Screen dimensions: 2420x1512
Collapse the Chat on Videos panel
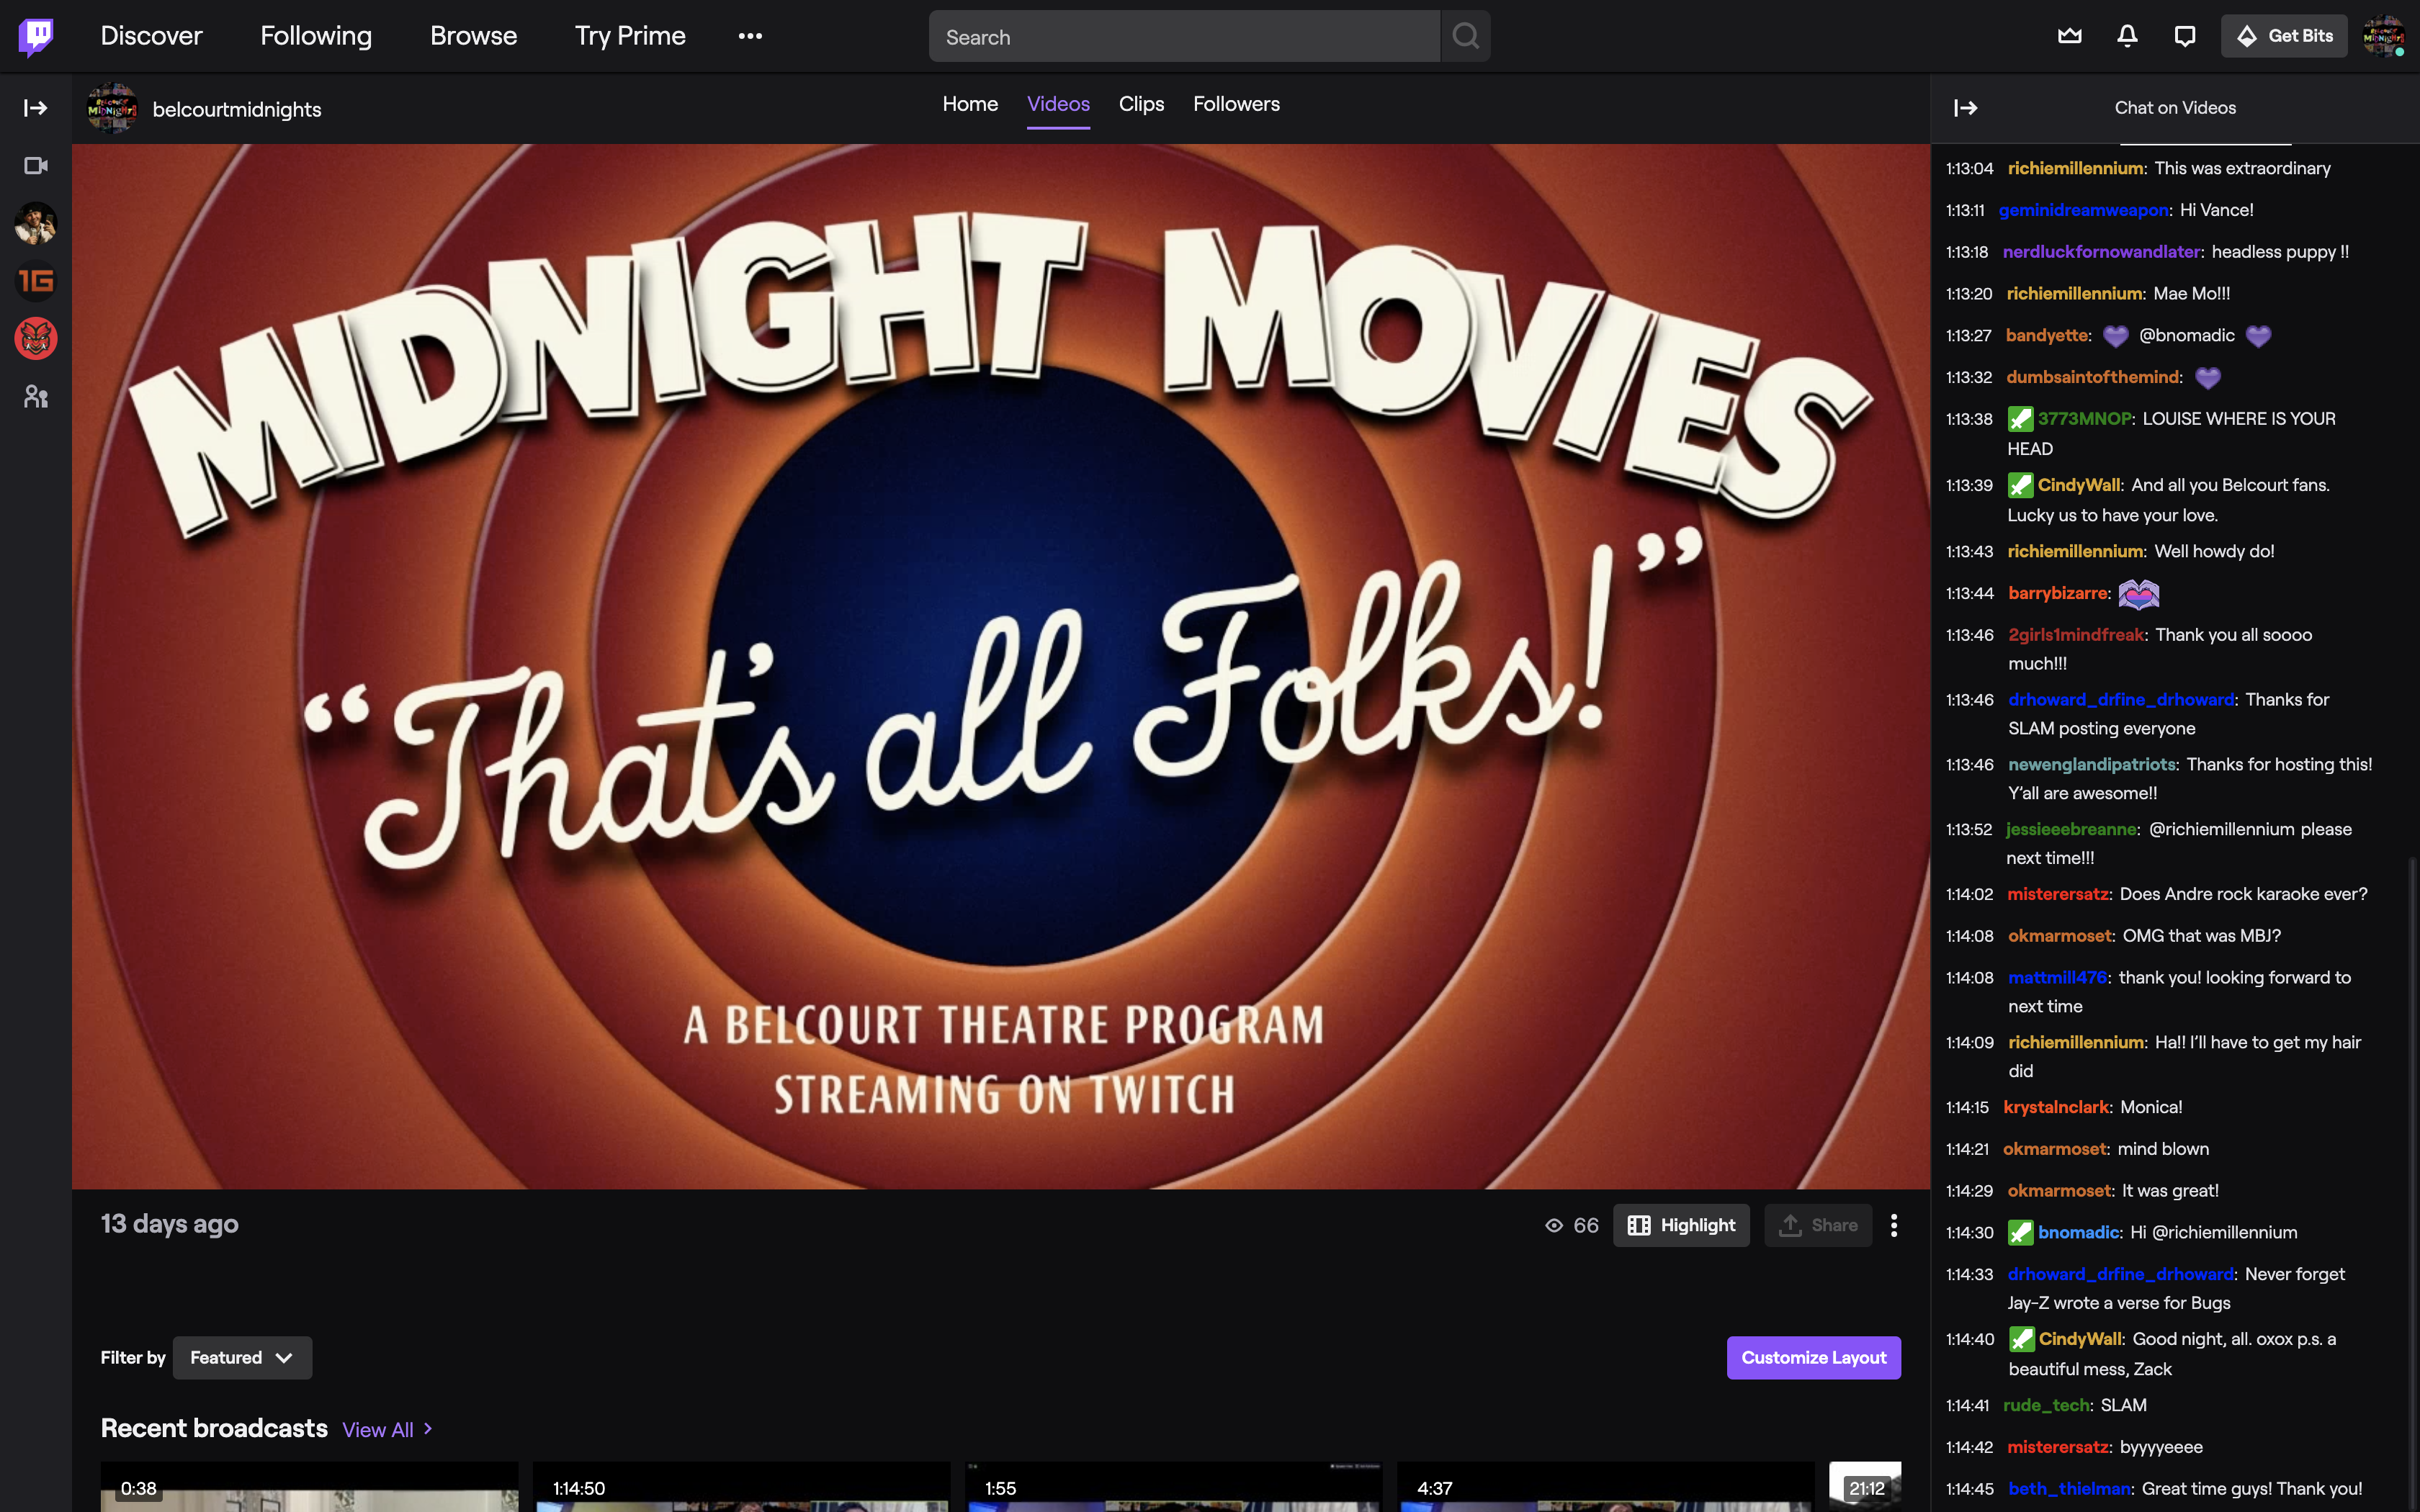click(1965, 108)
